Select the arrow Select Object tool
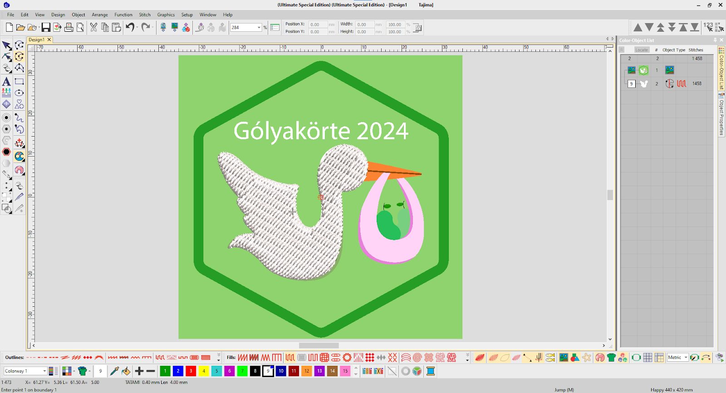Image resolution: width=726 pixels, height=393 pixels. pos(6,45)
